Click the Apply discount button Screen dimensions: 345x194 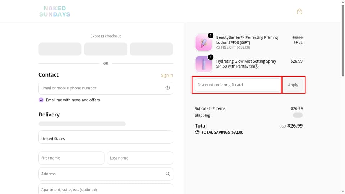[x=293, y=85]
